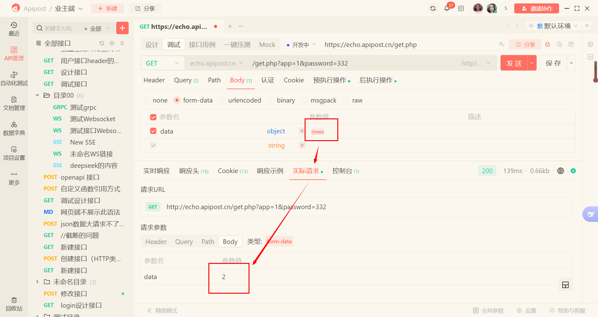The width and height of the screenshot is (598, 317).
Task: Open the tab overflow ellipsis menu
Action: (x=241, y=26)
